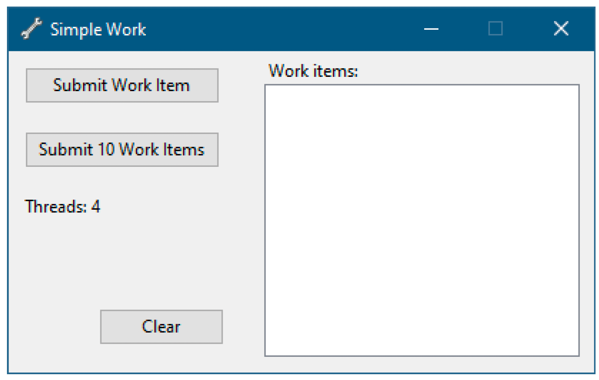
Task: Click the word "Item" on the top submit button
Action: click(173, 85)
